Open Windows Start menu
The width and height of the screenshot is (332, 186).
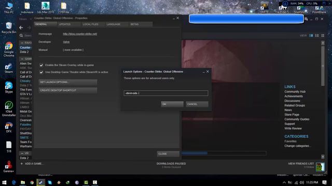click(4, 182)
